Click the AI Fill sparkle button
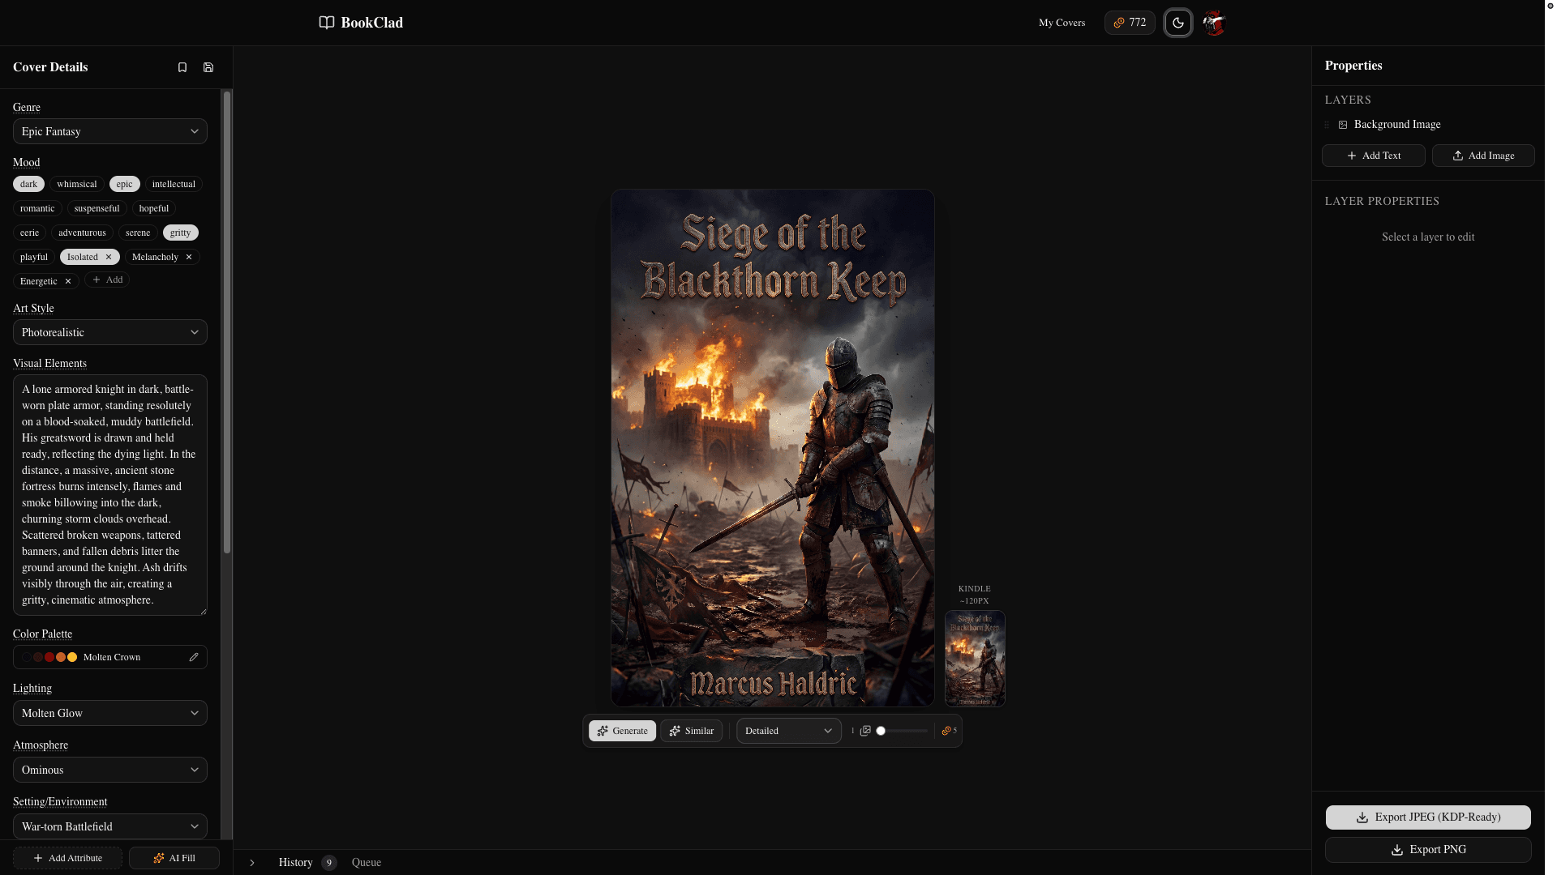The width and height of the screenshot is (1557, 875). [174, 857]
